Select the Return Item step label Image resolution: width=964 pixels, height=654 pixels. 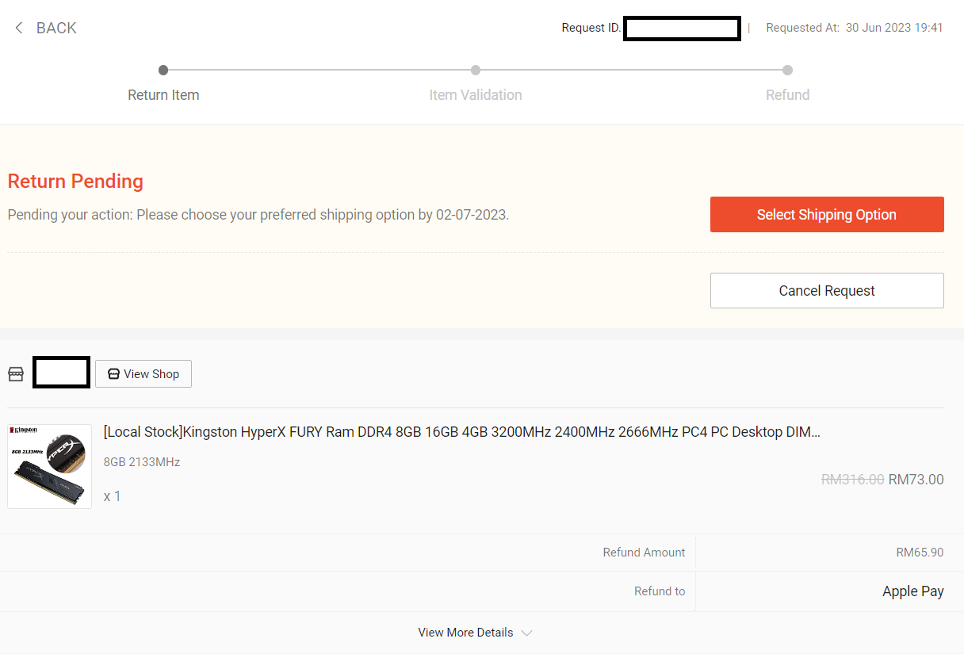(163, 95)
